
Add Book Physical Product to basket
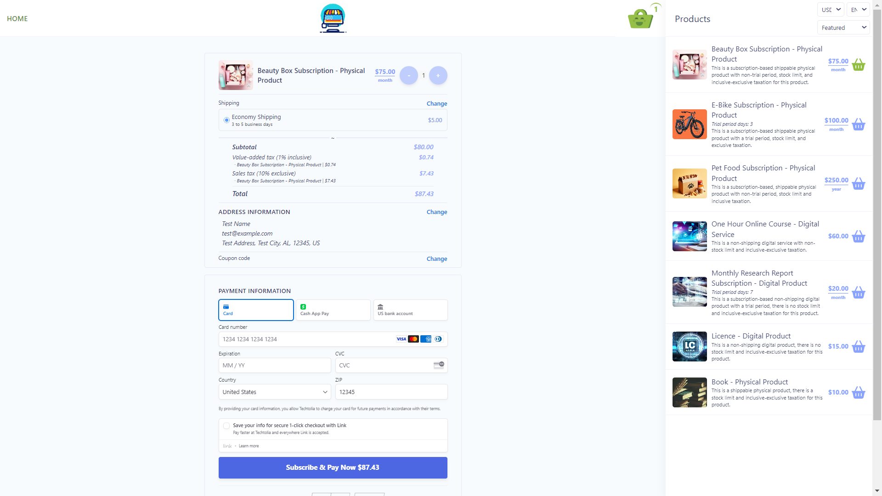858,393
